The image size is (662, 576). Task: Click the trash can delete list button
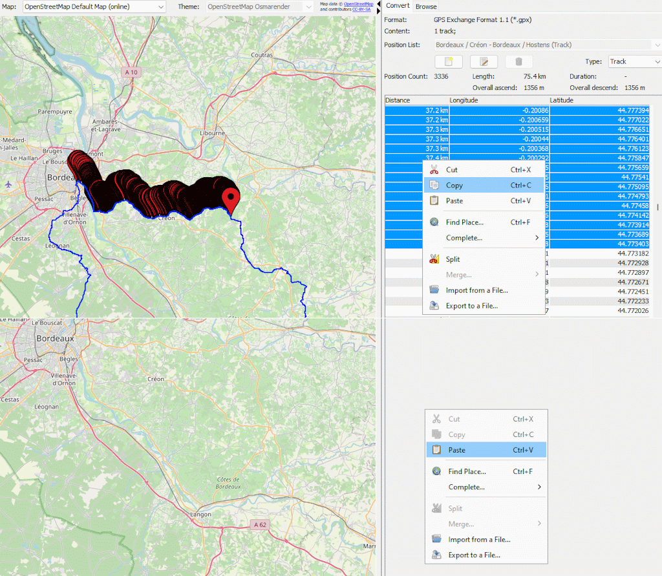pyautogui.click(x=518, y=61)
